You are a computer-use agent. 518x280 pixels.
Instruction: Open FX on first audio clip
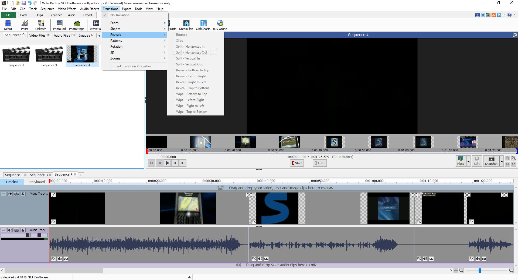pos(53,259)
